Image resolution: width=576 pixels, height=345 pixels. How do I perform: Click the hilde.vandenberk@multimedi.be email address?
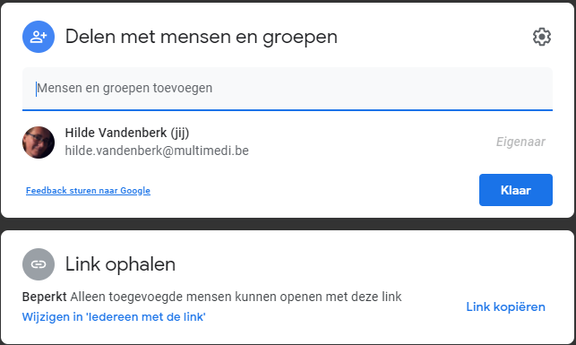point(157,151)
